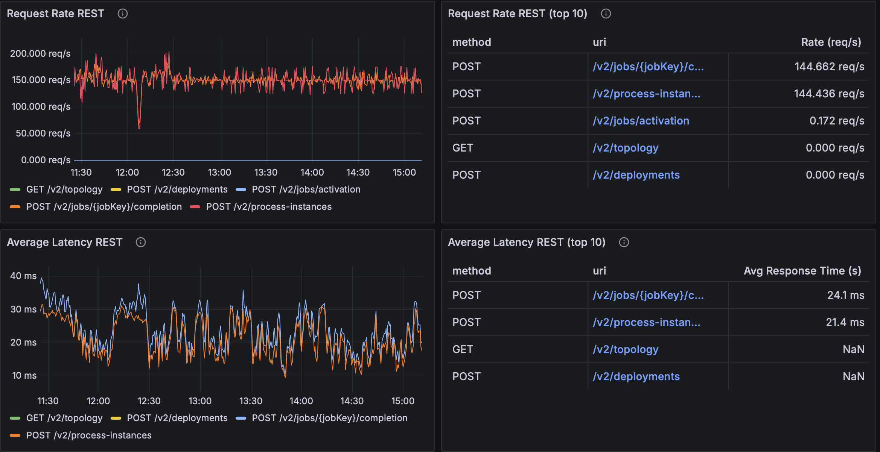
Task: Open Average Latency REST (top 10) panel title menu
Action: click(x=526, y=242)
